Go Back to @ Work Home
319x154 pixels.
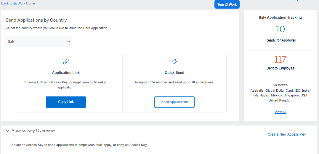[18, 3]
